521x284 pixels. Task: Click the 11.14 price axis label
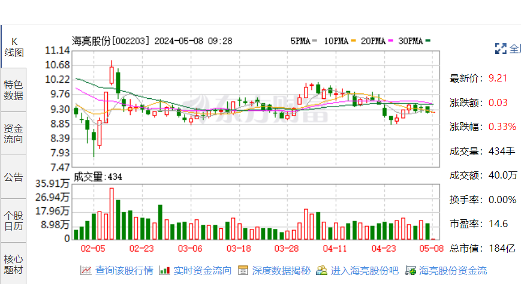[58, 50]
